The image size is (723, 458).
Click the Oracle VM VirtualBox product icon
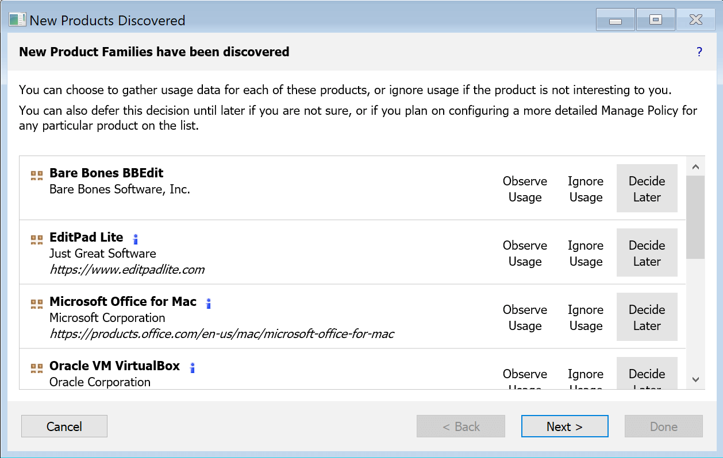[x=37, y=368]
